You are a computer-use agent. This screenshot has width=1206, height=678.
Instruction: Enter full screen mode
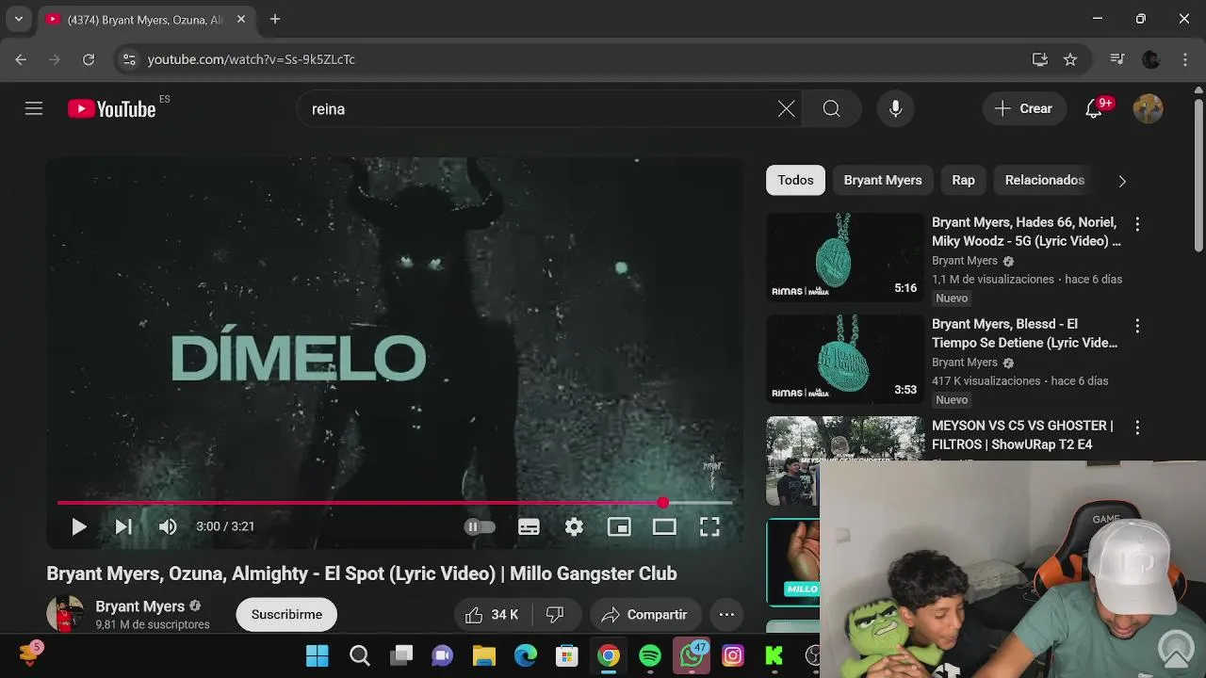(x=709, y=526)
